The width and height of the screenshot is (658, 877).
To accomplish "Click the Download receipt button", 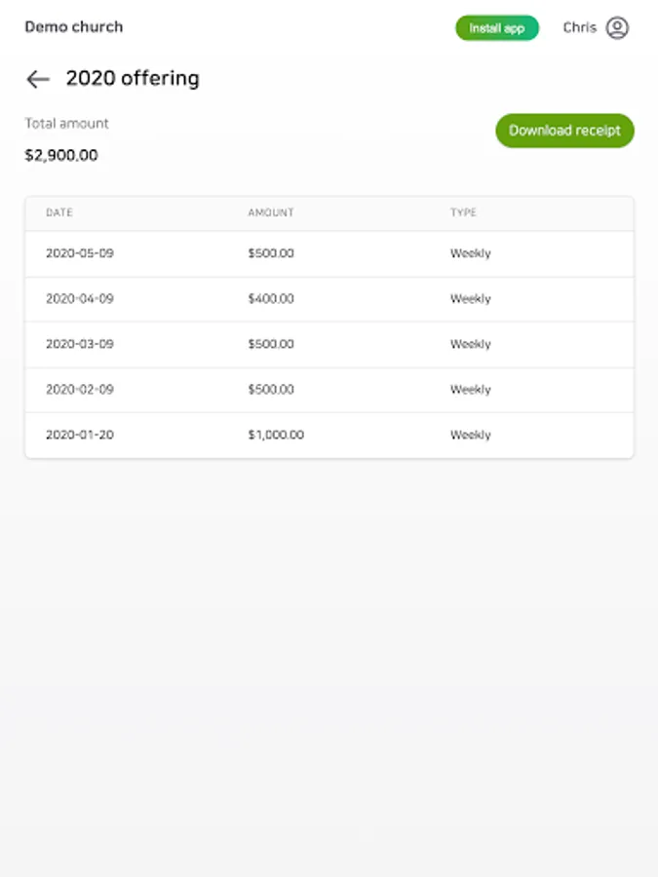I will (564, 131).
